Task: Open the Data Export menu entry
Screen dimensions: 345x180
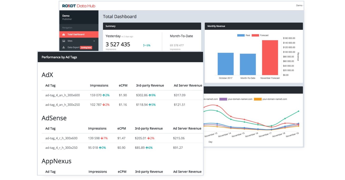Action: (x=74, y=47)
